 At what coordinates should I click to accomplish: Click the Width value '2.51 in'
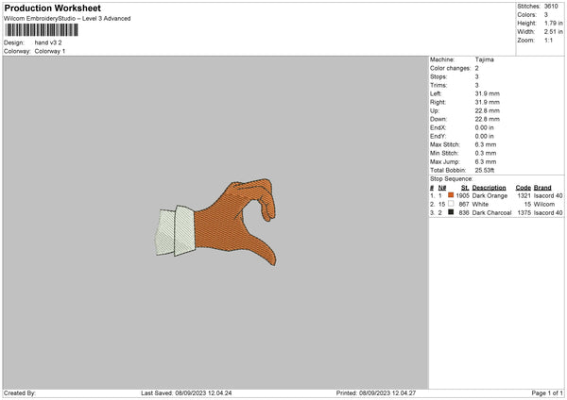click(553, 32)
